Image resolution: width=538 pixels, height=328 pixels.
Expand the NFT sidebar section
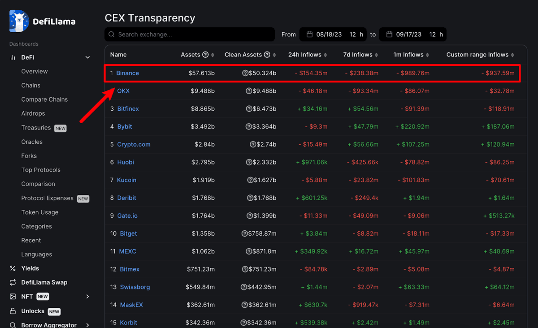(87, 297)
